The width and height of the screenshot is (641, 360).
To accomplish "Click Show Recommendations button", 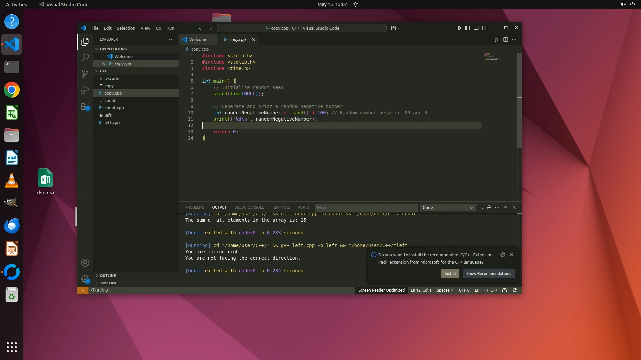I will coord(488,274).
